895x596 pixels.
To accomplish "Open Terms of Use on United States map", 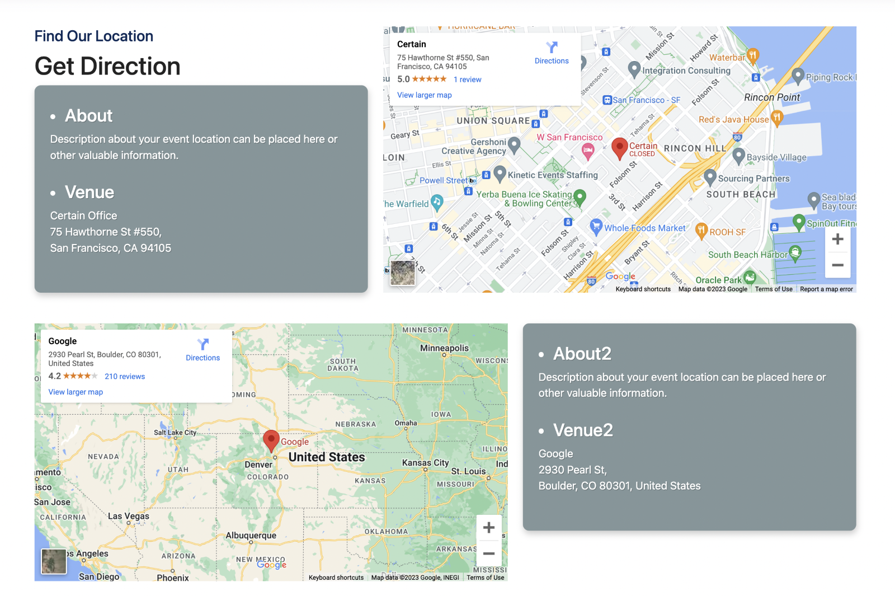I will pyautogui.click(x=486, y=578).
